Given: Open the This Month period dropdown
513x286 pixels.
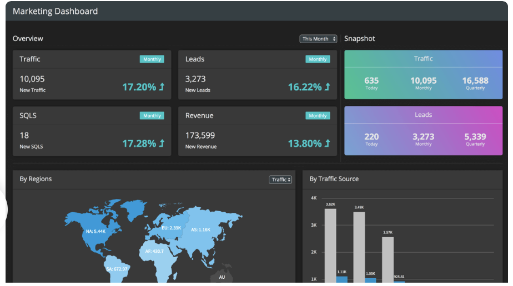Looking at the screenshot, I should tap(319, 39).
